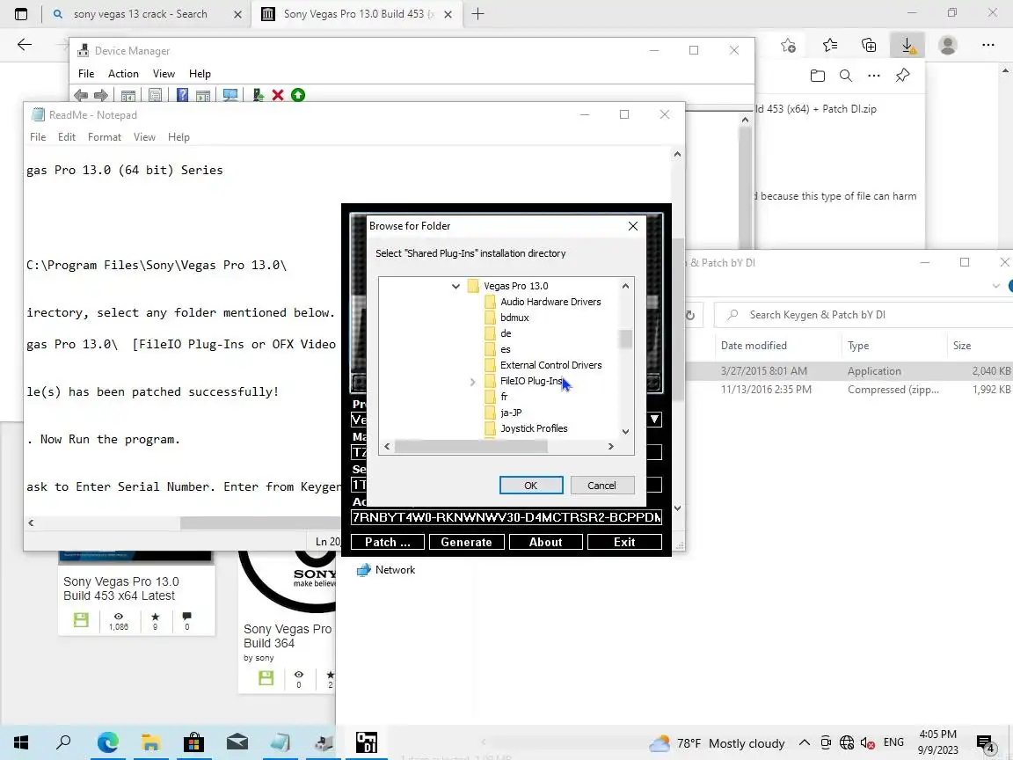Viewport: 1013px width, 760px height.
Task: Select the External Control Drivers folder
Action: tap(550, 365)
